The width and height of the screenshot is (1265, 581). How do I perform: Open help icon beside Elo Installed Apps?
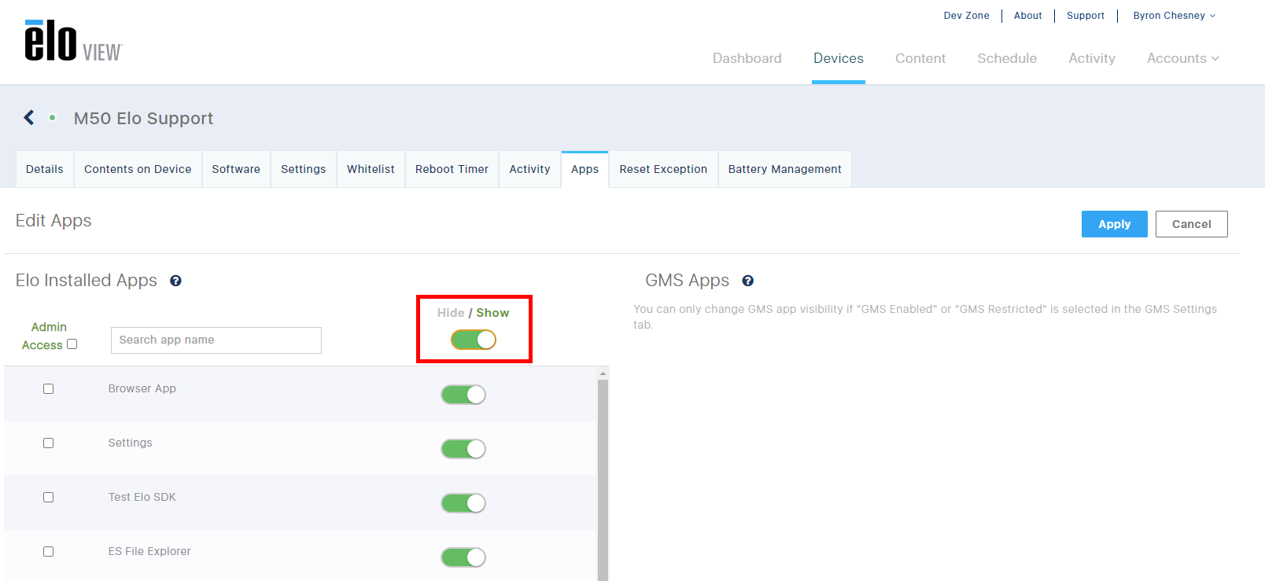[x=175, y=281]
